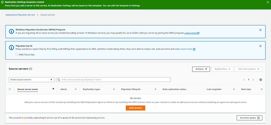This screenshot has height=125, width=271.
Task: Click the Migration lifecycle column header label
Action: click(x=131, y=89)
